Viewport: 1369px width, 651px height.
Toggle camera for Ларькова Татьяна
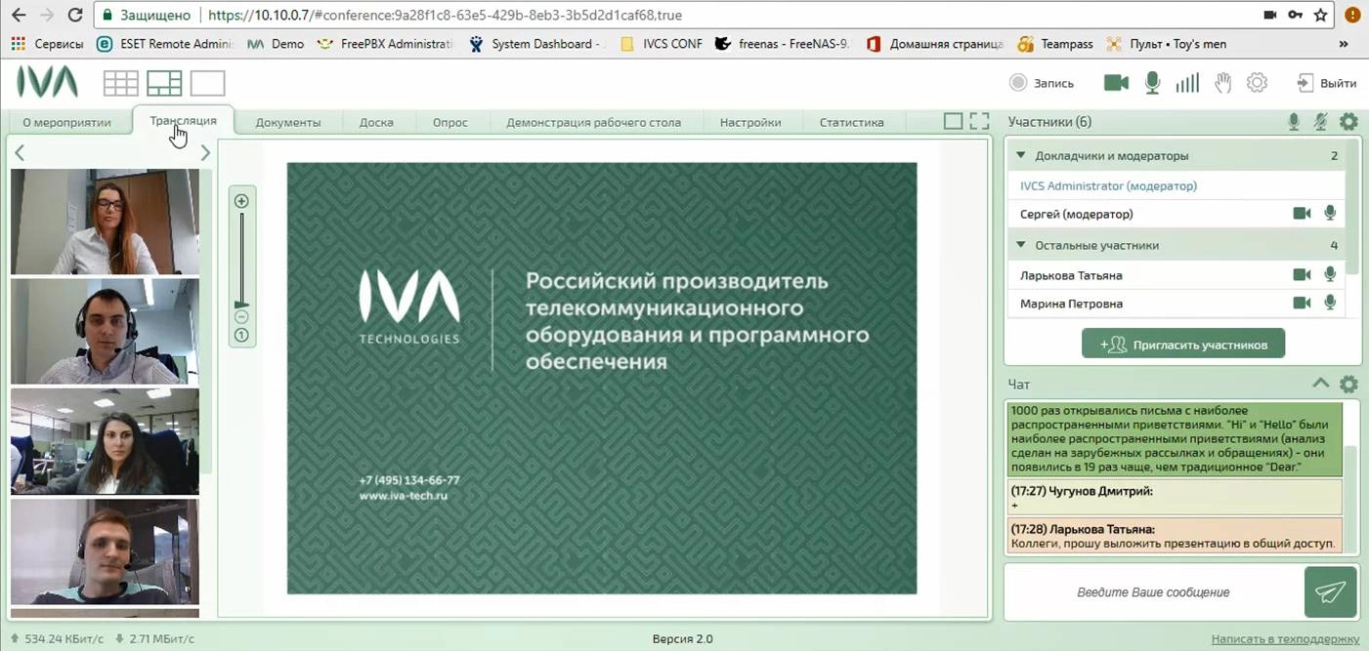(x=1302, y=275)
